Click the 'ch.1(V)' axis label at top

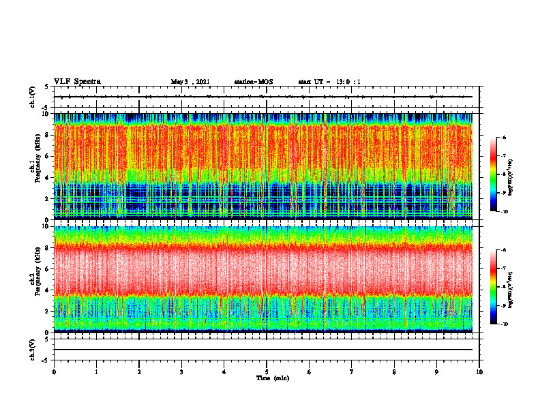click(33, 97)
